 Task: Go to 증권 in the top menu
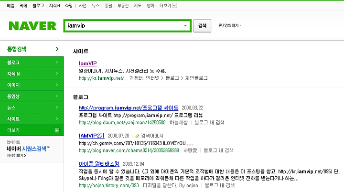click(108, 6)
